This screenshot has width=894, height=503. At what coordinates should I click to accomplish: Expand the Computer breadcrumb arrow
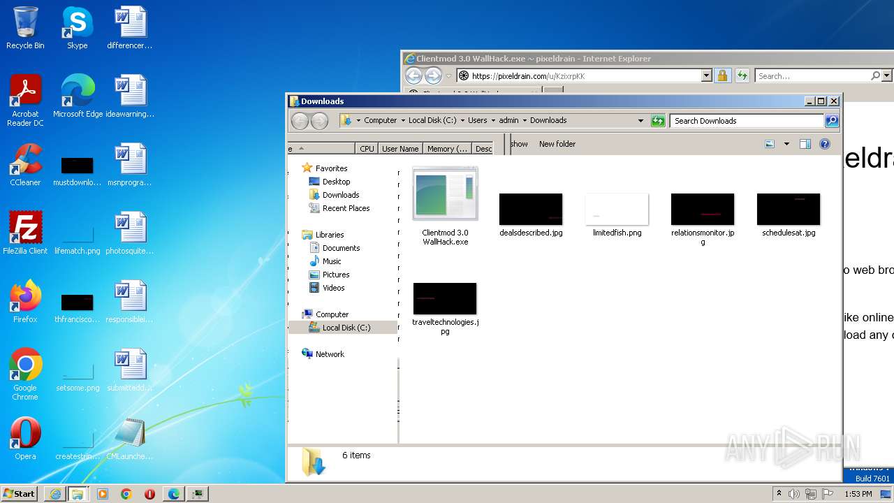[403, 120]
